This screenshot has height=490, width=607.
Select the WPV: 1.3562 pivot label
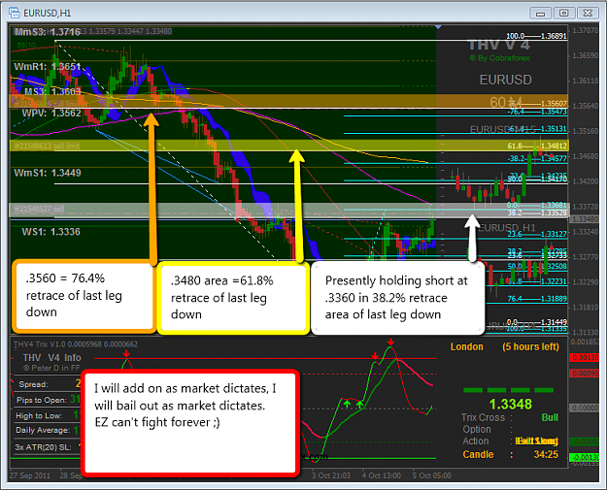click(51, 113)
